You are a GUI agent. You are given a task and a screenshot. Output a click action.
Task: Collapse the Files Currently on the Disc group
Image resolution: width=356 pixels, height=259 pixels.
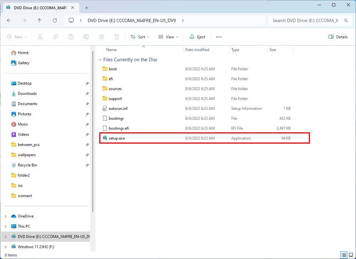tap(100, 60)
